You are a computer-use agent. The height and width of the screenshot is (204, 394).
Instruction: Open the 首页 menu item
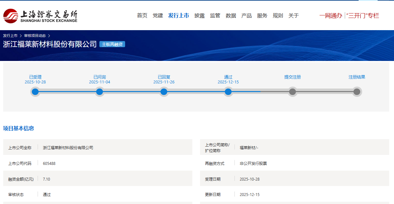[142, 15]
